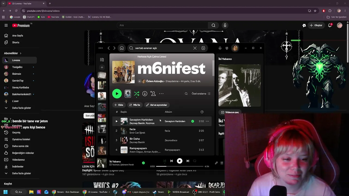
Task: Toggle saved checkmark for Savaştım Harbiden
Action: pos(192,121)
